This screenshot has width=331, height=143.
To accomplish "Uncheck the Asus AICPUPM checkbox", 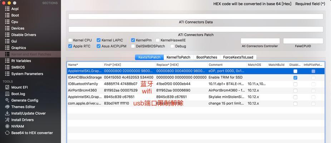I will (99, 46).
